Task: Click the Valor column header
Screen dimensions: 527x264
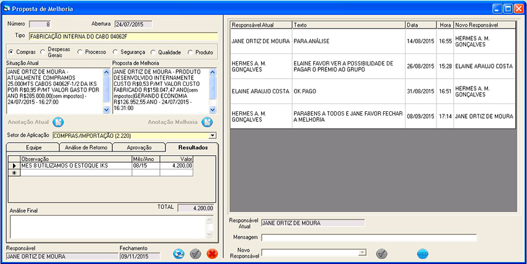Action: pos(177,159)
